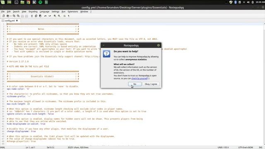Screen dimensions: 265x149
Task: Click the INS status bar indicator
Action: click(260, 147)
